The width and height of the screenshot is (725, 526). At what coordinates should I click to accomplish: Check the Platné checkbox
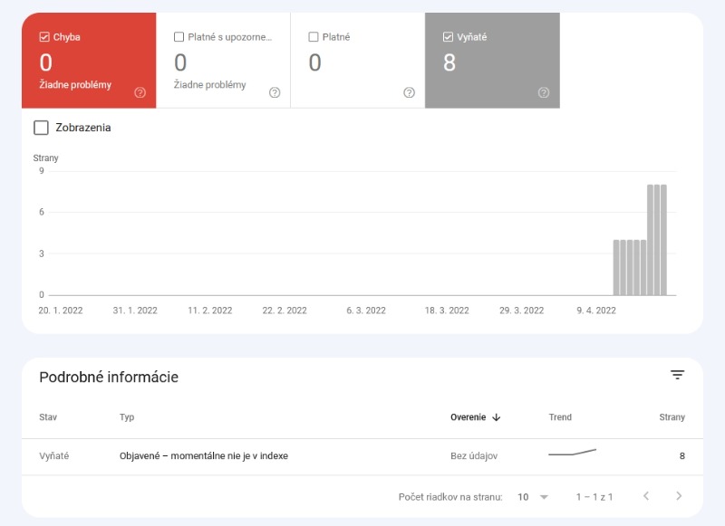(x=314, y=37)
